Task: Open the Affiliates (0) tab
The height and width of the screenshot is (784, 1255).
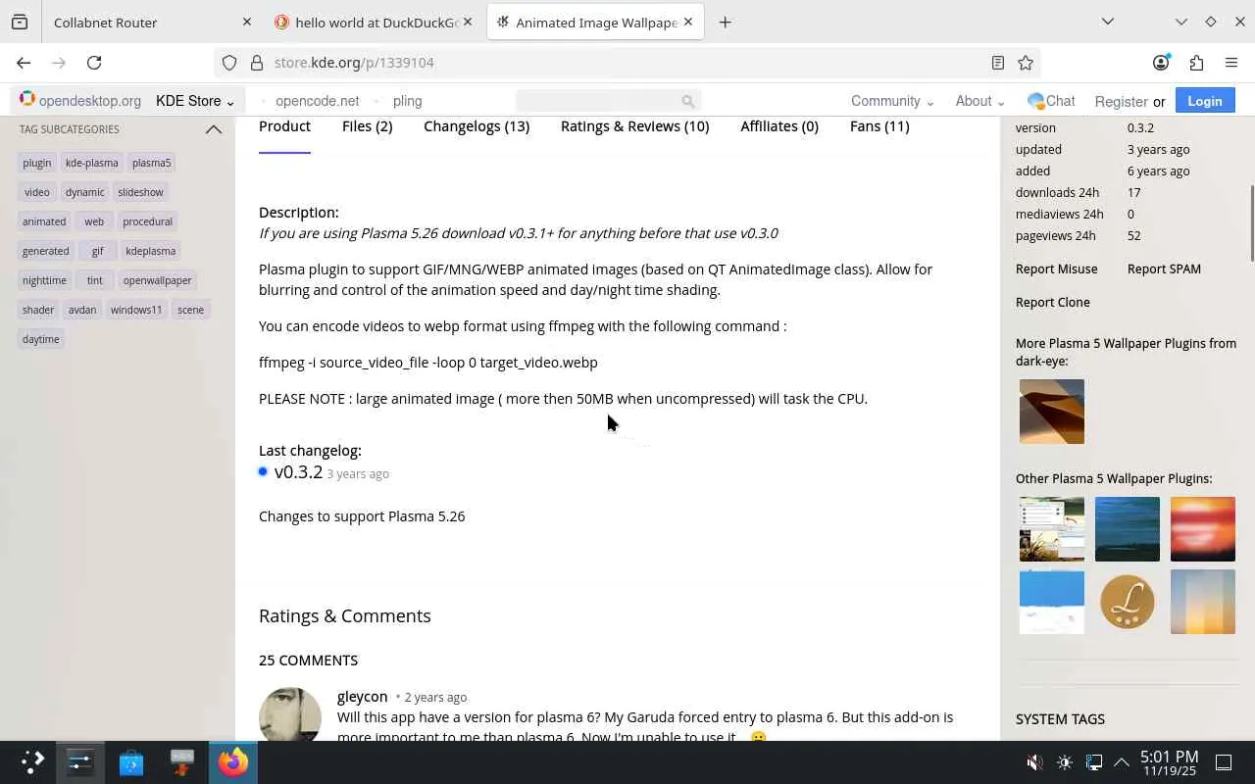Action: pos(779,126)
